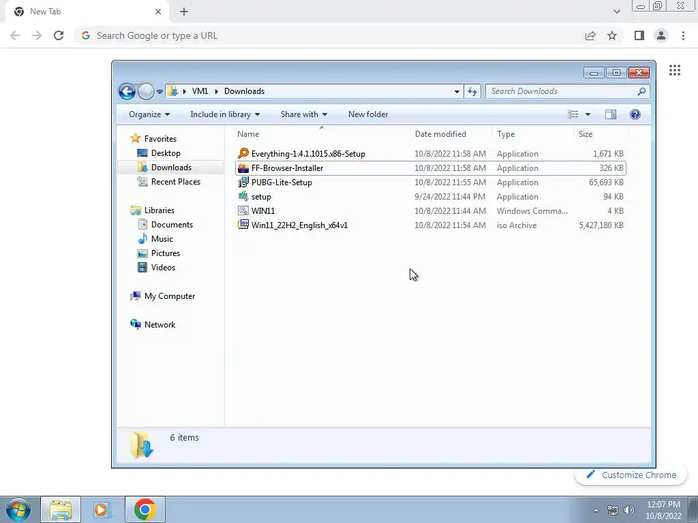
Task: Open Google apps grid
Action: (x=675, y=70)
